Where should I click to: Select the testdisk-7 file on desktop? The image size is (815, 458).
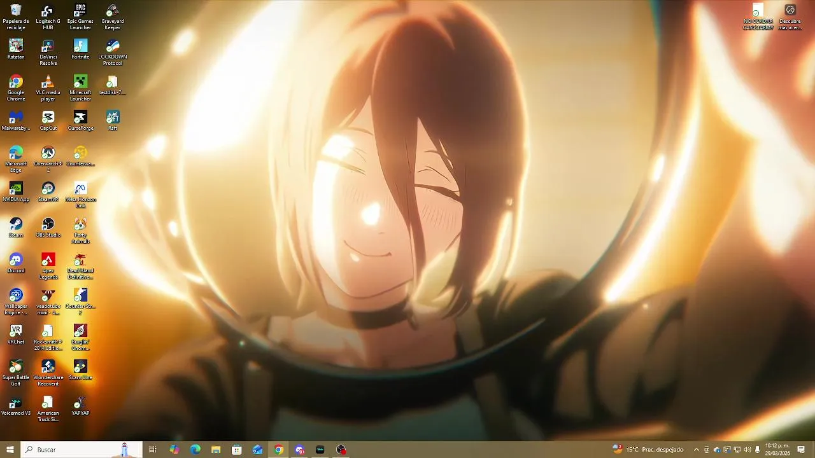coord(112,85)
